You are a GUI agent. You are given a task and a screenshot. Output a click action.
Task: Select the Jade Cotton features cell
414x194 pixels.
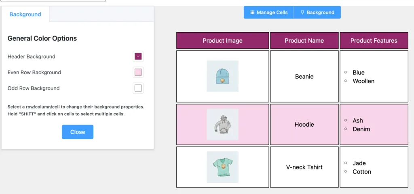374,167
